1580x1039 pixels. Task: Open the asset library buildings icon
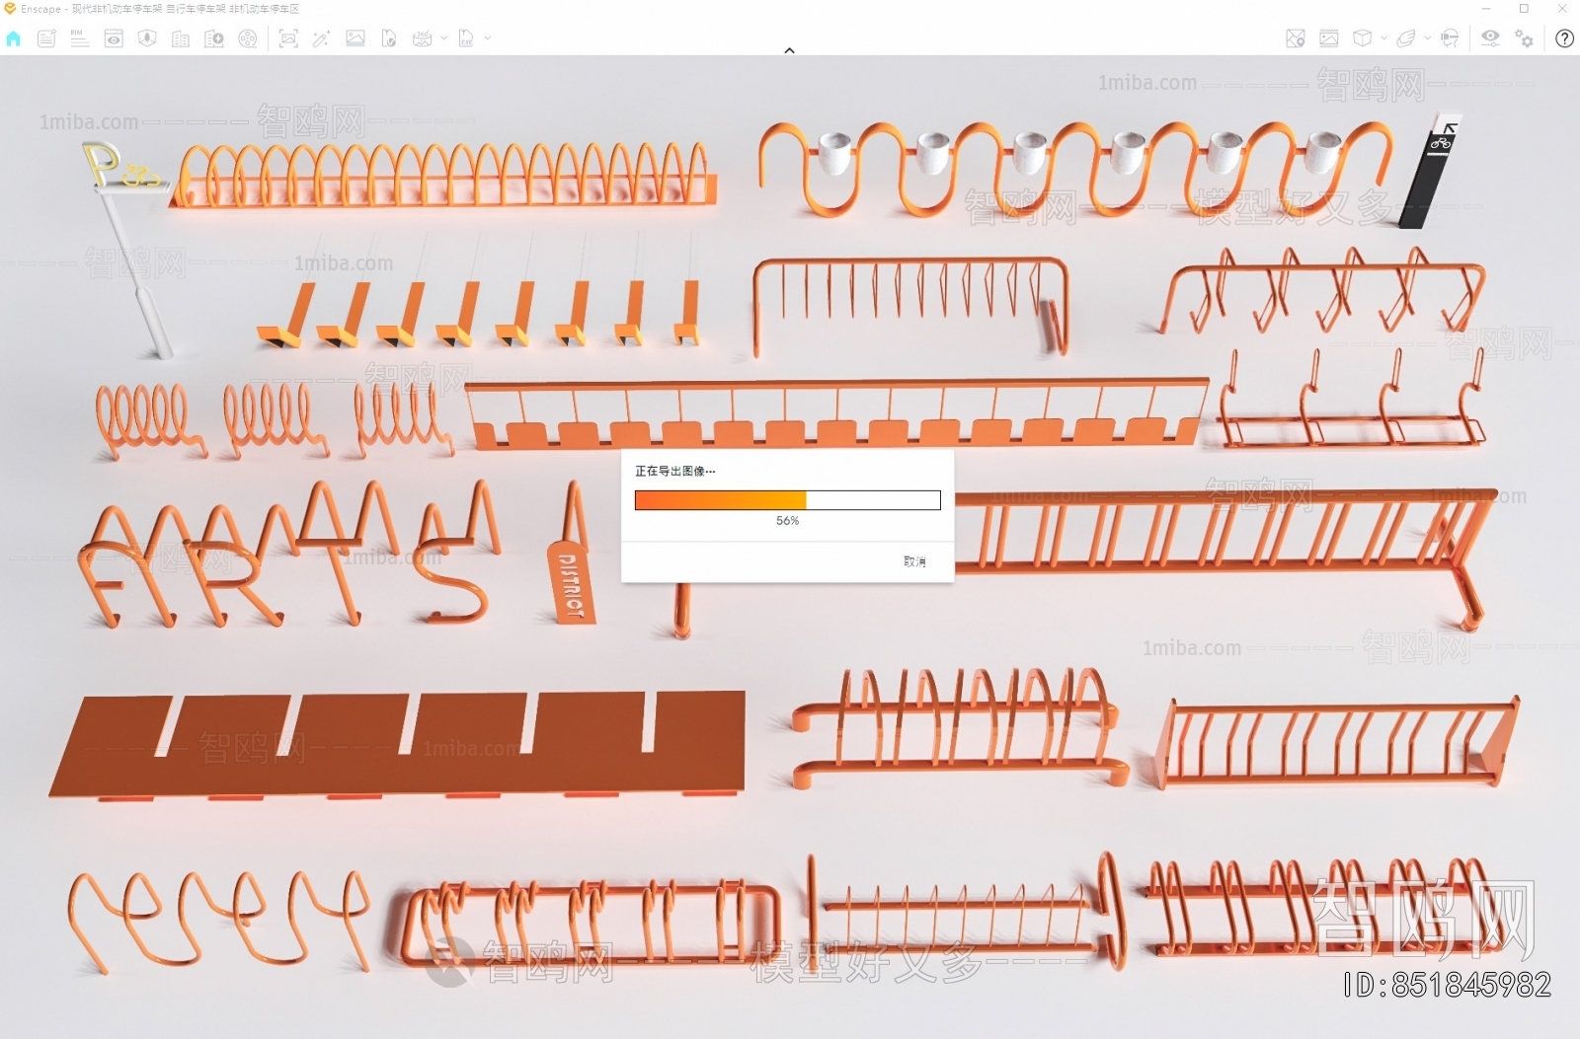coord(181,38)
